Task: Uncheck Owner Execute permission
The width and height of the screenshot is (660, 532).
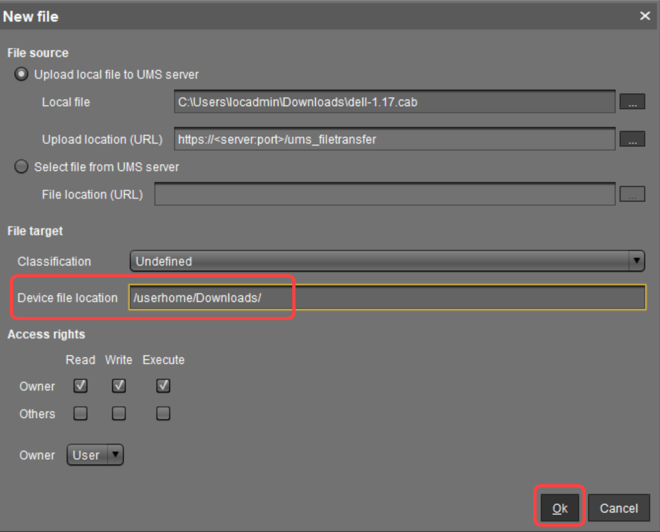Action: pyautogui.click(x=163, y=386)
